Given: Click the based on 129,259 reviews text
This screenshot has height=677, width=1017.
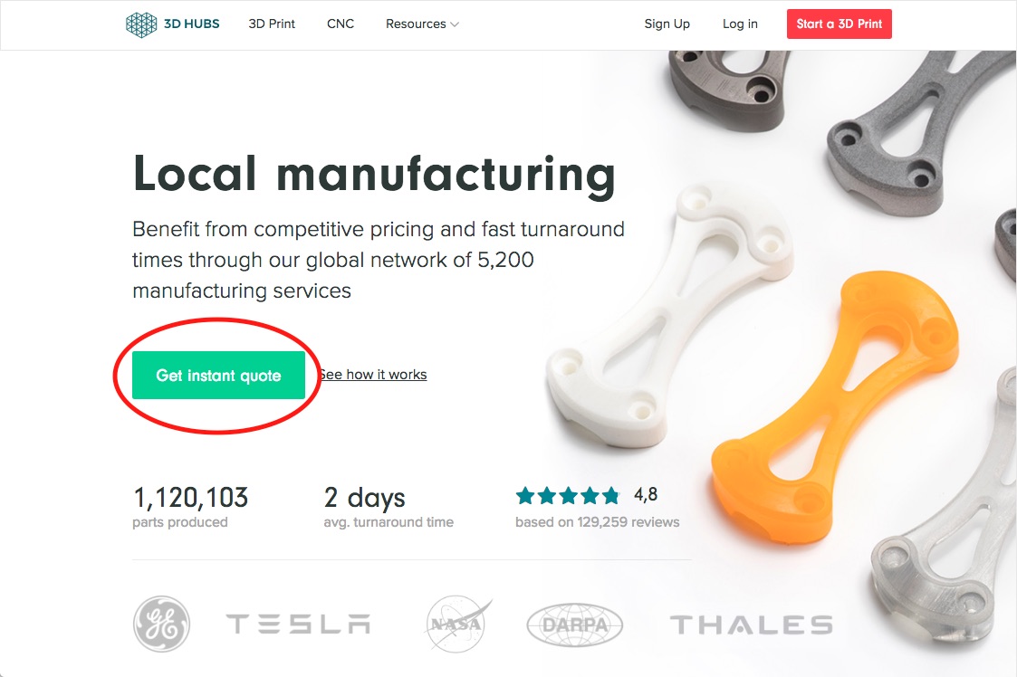Looking at the screenshot, I should [597, 522].
